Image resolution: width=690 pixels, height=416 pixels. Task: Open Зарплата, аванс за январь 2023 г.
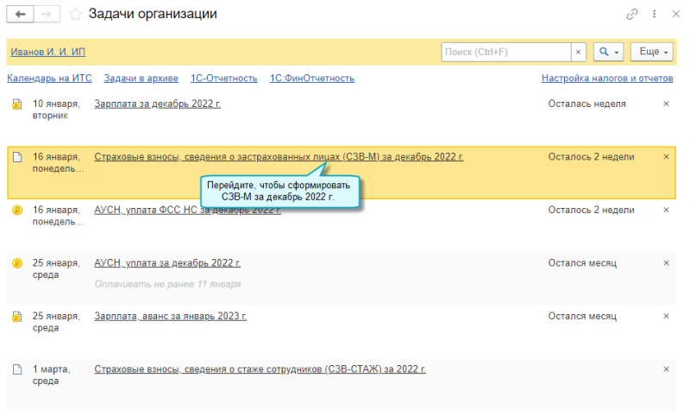[x=170, y=316]
